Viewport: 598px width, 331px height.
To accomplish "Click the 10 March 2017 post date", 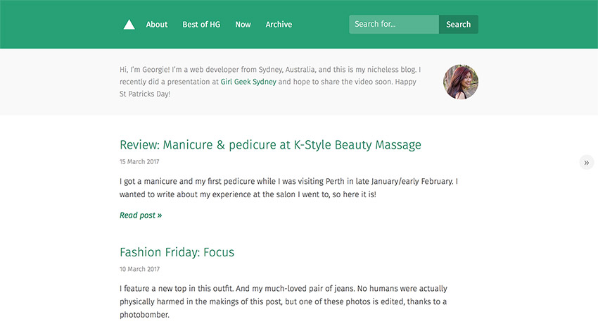I will click(139, 269).
